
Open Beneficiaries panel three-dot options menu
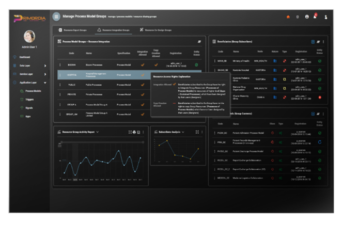tap(324, 41)
